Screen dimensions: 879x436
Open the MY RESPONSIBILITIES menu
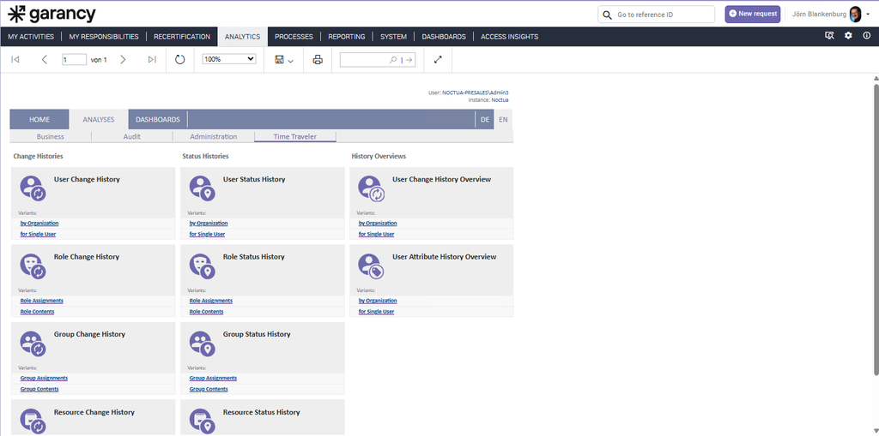pos(104,36)
